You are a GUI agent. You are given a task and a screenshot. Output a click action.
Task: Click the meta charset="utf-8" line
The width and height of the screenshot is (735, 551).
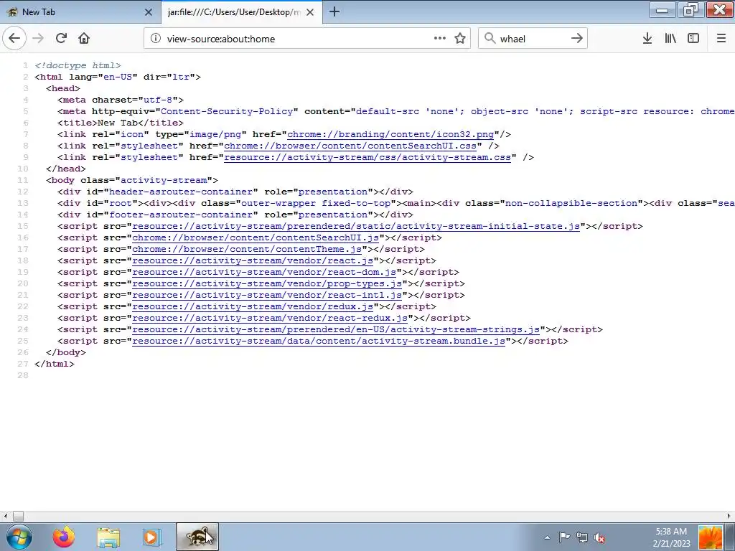[x=121, y=100]
